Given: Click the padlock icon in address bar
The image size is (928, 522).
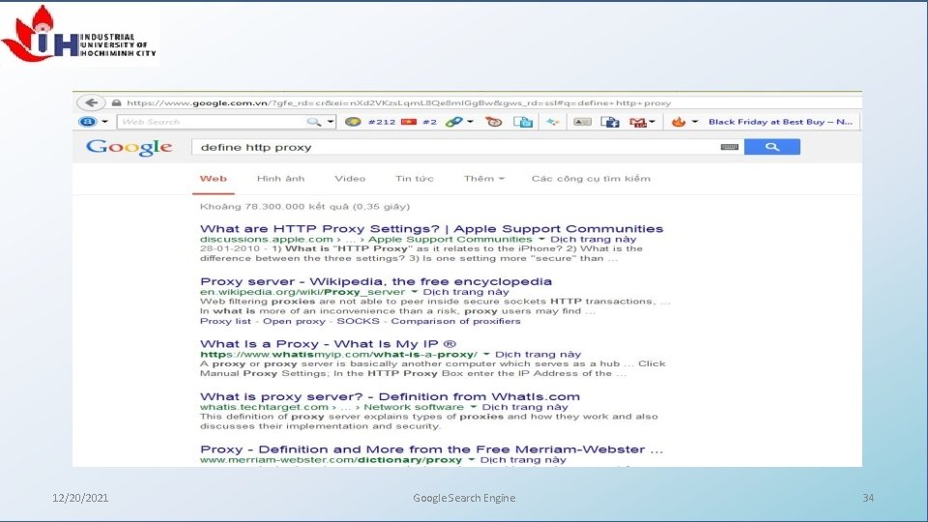Looking at the screenshot, I should [x=117, y=103].
